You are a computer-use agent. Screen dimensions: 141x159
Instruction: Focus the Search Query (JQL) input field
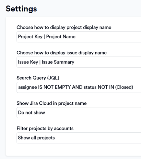79,87
